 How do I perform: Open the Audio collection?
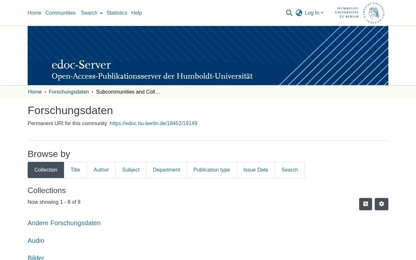tap(36, 240)
